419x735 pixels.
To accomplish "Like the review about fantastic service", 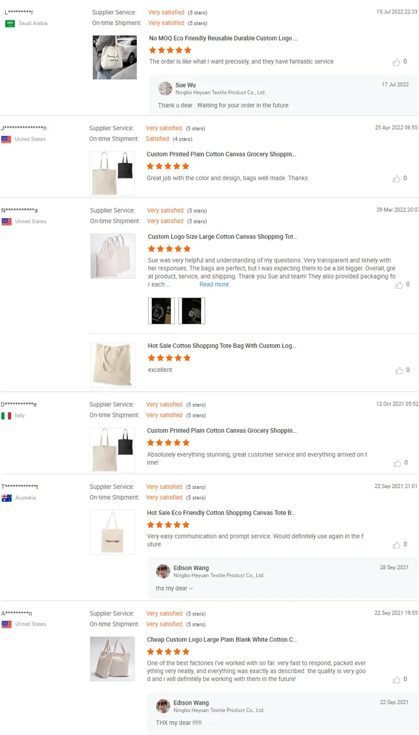I will [396, 62].
